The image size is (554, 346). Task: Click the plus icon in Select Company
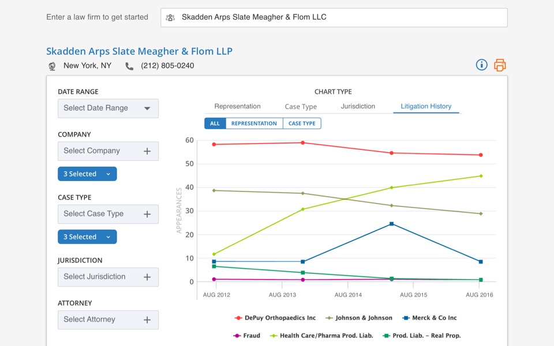(x=147, y=151)
